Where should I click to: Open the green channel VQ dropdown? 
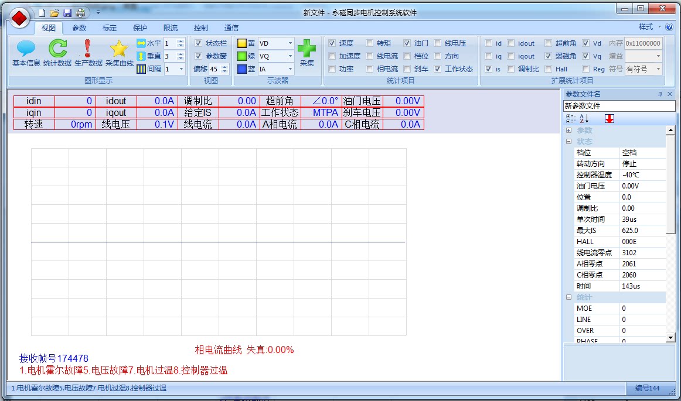click(x=290, y=56)
